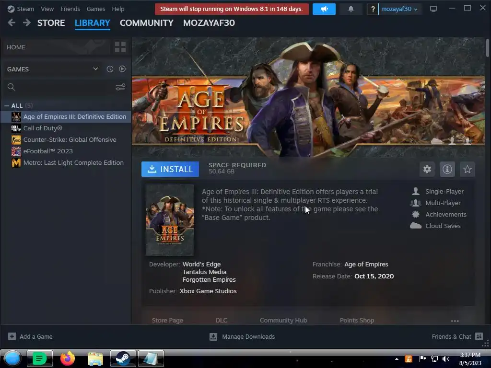The width and height of the screenshot is (491, 368).
Task: Go to library HOME
Action: pos(57,47)
